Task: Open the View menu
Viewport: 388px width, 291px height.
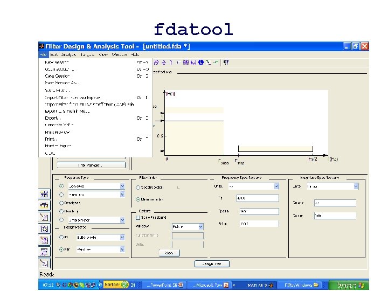Action: pos(103,54)
